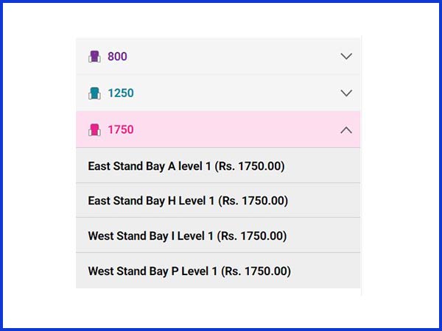Click the teal seat icon for 1250

(x=94, y=93)
